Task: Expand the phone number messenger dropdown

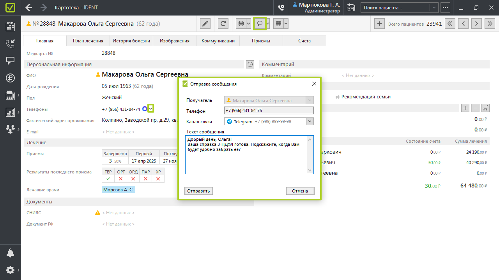Action: pos(151,109)
